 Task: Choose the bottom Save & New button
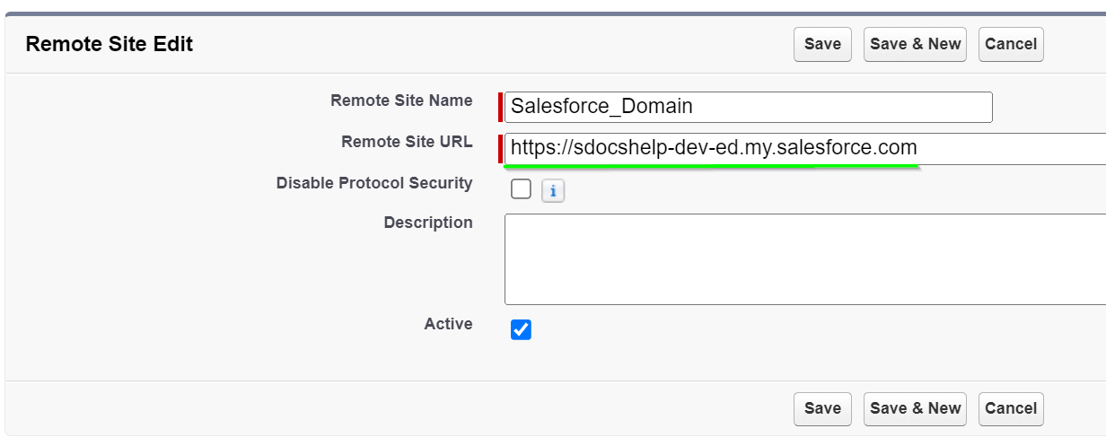tap(915, 408)
